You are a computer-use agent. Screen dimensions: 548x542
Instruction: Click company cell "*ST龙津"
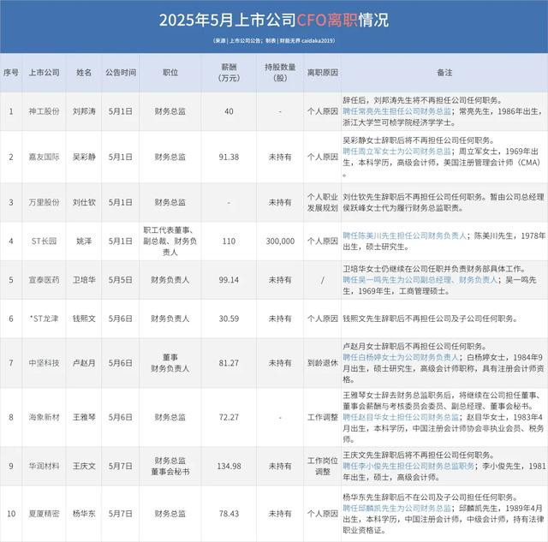coord(44,319)
